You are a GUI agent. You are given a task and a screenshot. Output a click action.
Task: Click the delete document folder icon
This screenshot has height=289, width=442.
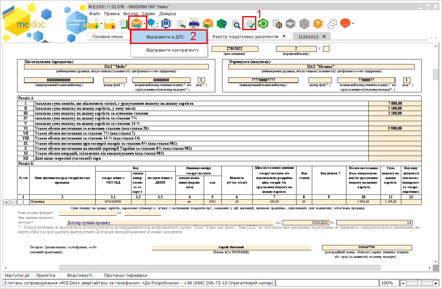(x=109, y=24)
